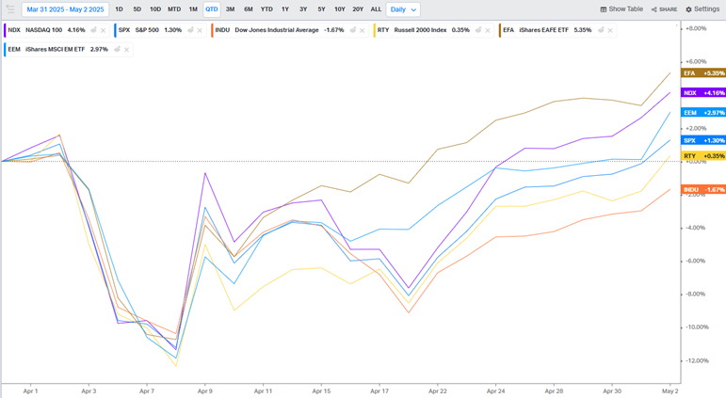
Task: Click Dow Jones Industrial Average legend name
Action: click(277, 30)
